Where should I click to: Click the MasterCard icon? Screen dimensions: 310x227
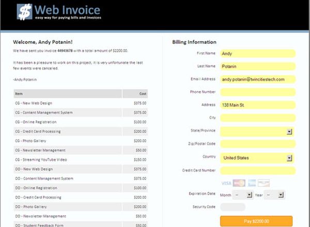coord(238,183)
